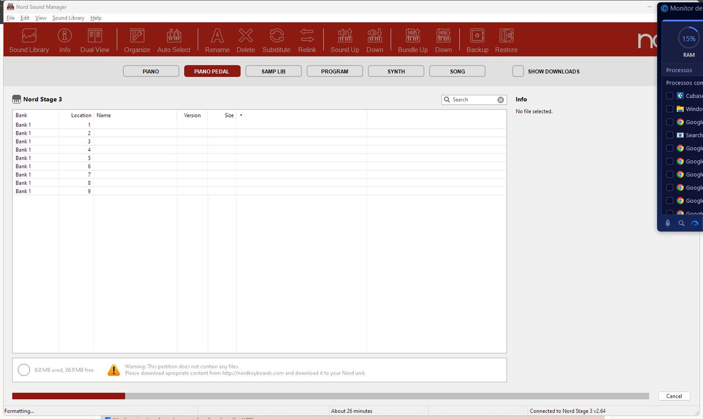Check the Cubase process checkbox
703x419 pixels.
669,96
